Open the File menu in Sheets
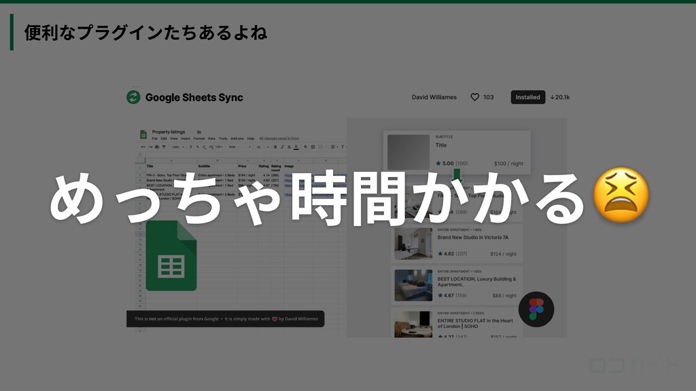This screenshot has width=696, height=391. (154, 138)
